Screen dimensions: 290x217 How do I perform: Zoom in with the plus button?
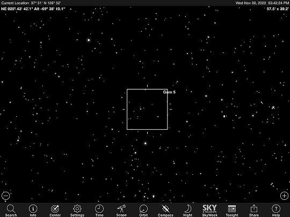tap(284, 196)
